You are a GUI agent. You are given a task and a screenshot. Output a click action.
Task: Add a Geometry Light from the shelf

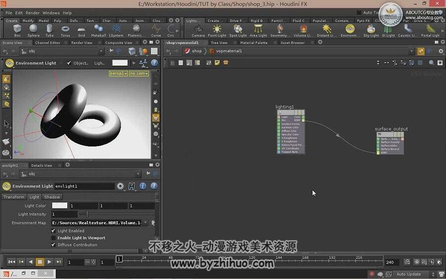pyautogui.click(x=279, y=30)
